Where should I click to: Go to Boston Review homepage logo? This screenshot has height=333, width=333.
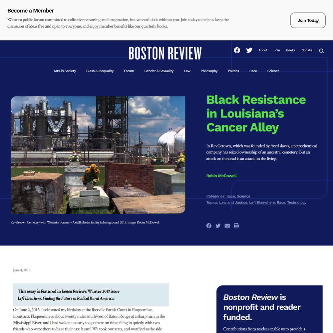pyautogui.click(x=165, y=53)
